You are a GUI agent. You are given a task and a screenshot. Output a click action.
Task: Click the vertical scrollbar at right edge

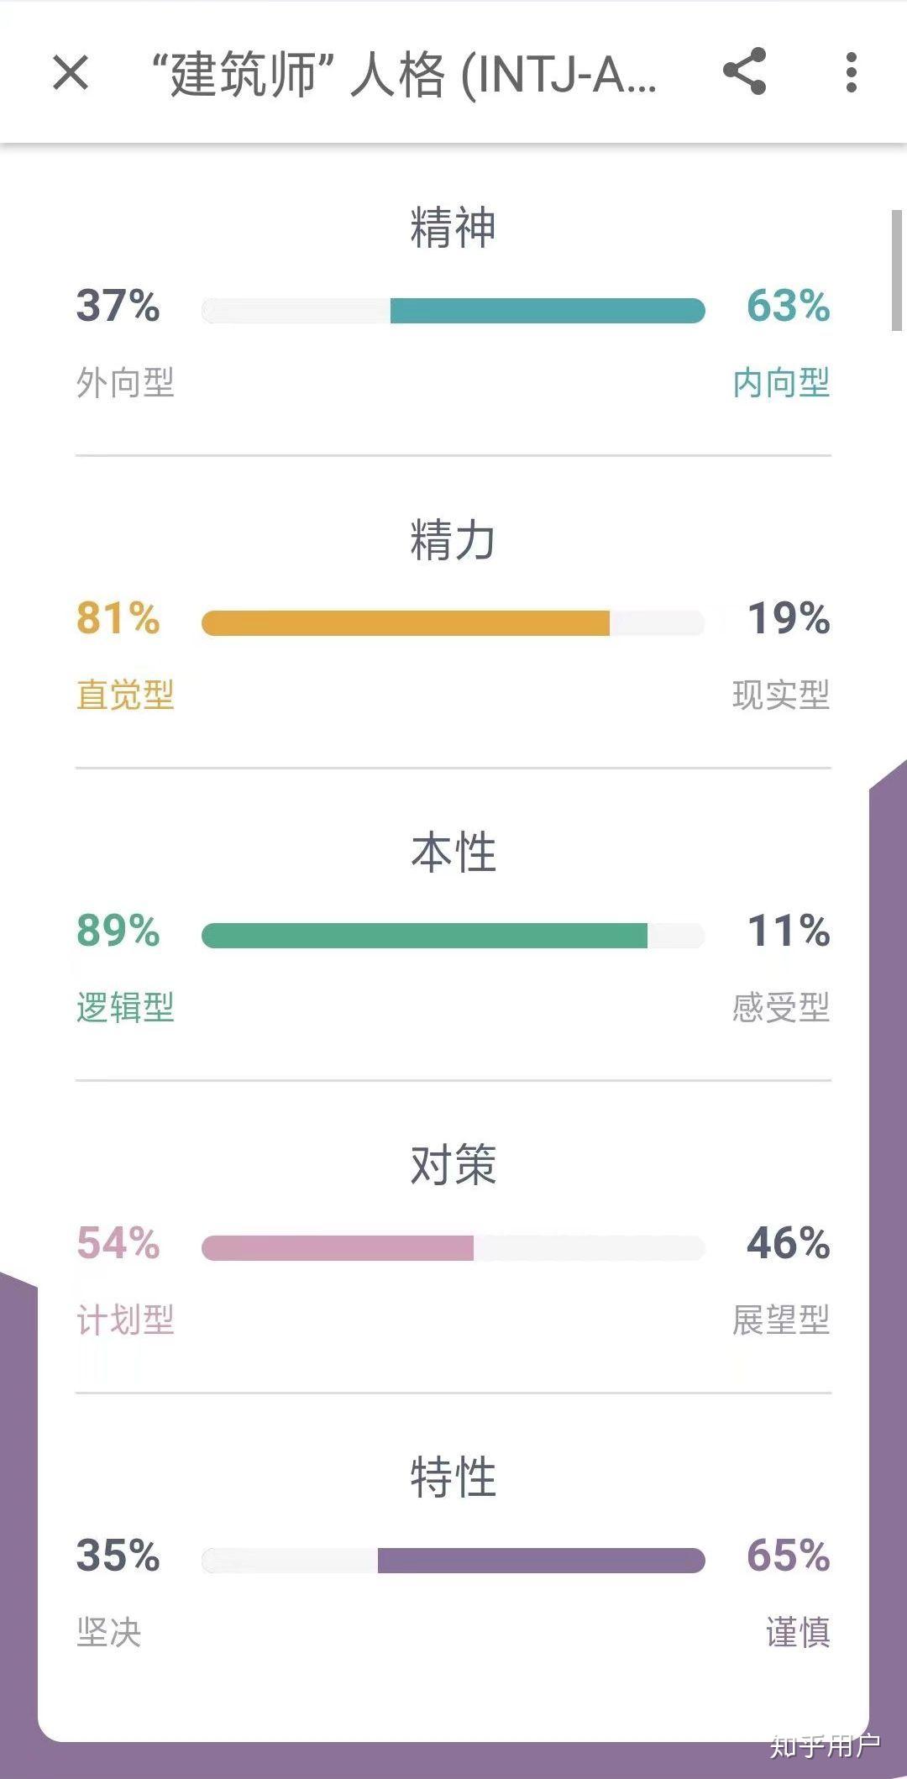896,270
